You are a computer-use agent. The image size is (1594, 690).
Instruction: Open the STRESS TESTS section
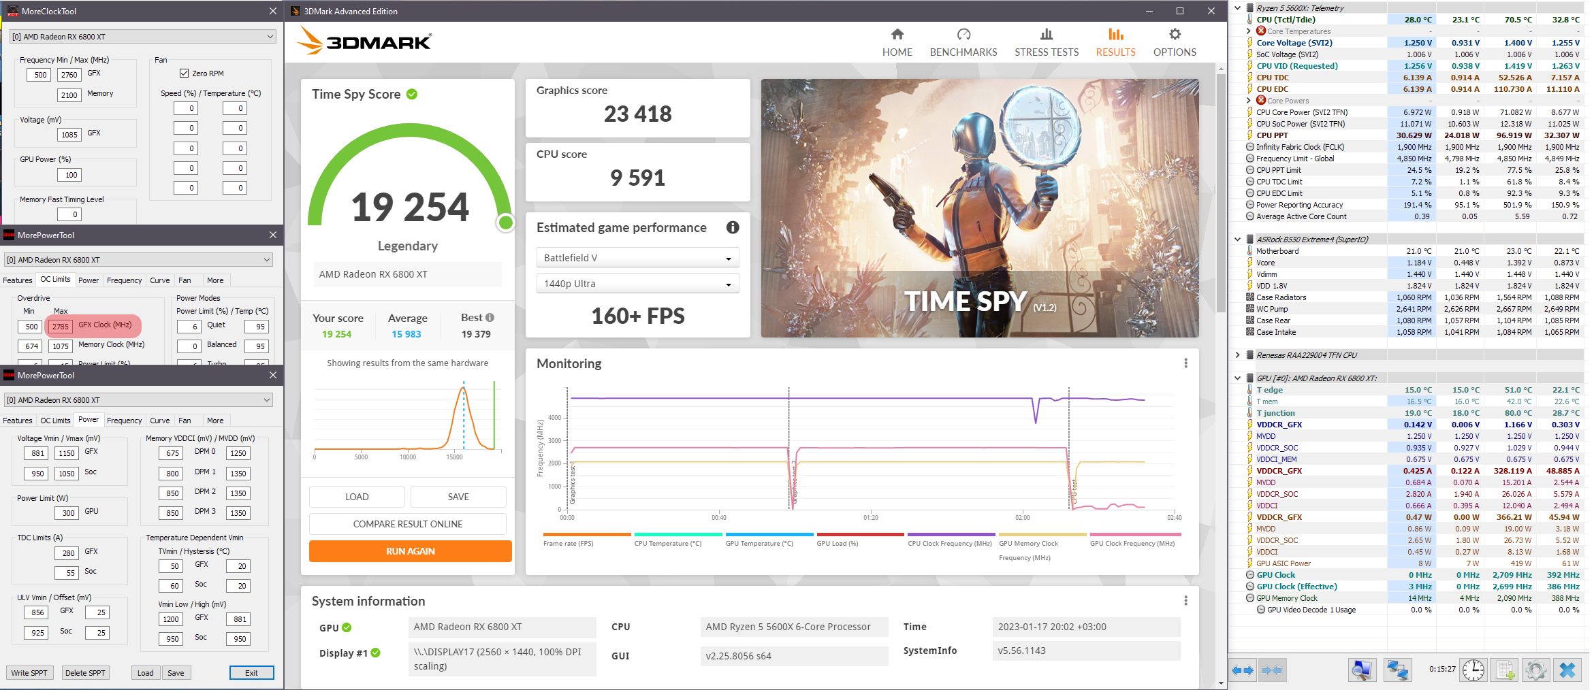coord(1047,42)
